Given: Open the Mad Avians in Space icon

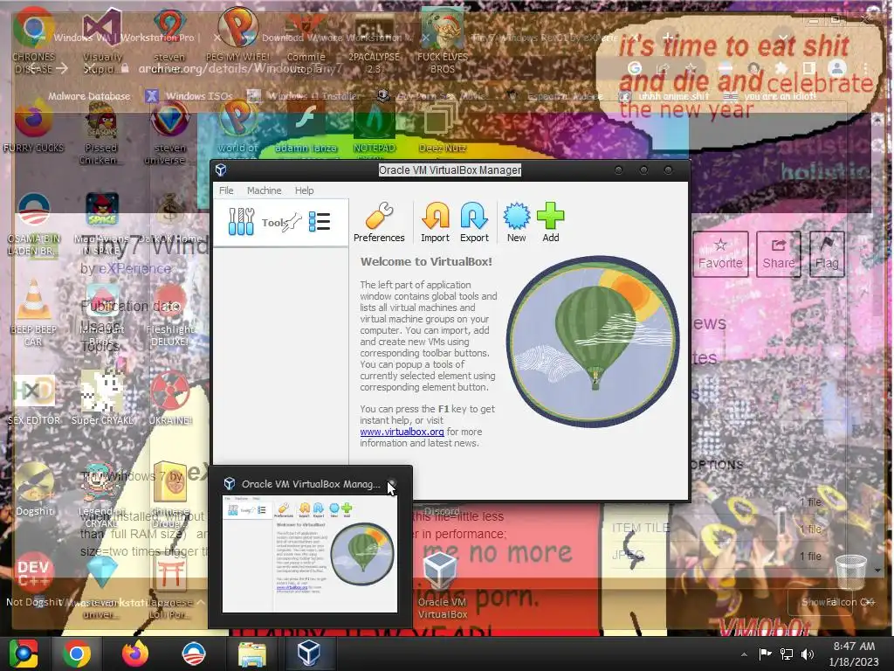Looking at the screenshot, I should 101,224.
